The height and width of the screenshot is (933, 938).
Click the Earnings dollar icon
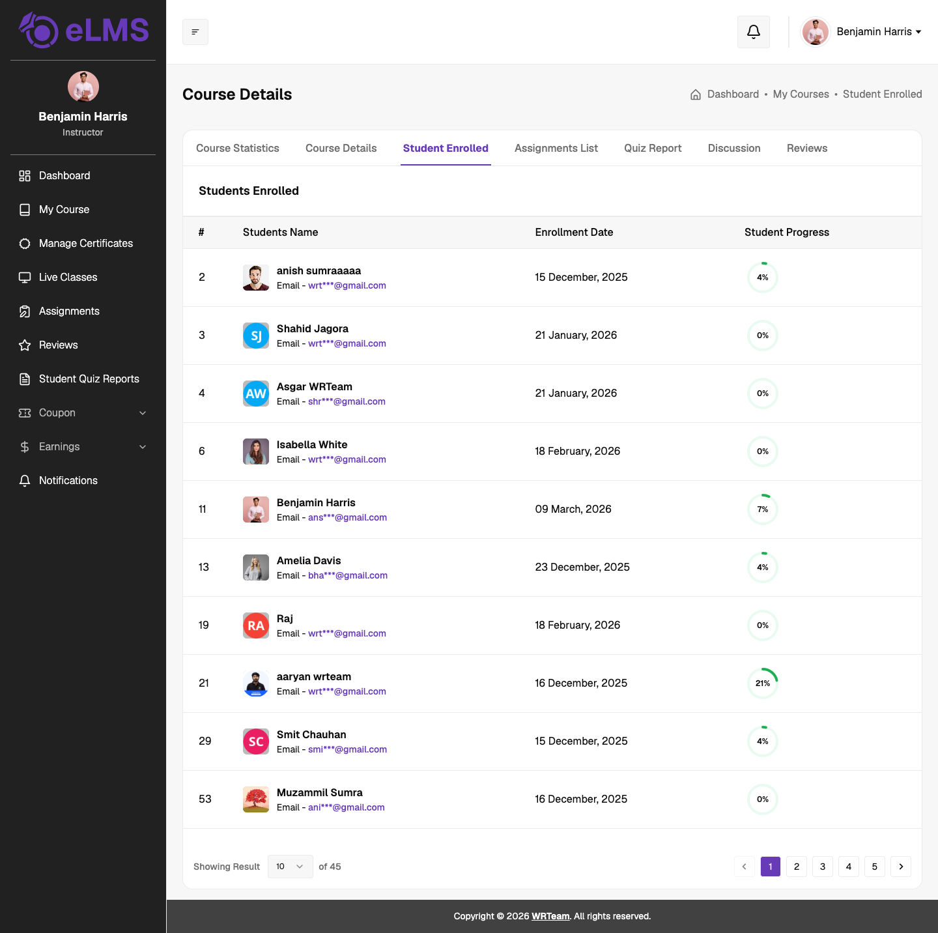click(25, 447)
